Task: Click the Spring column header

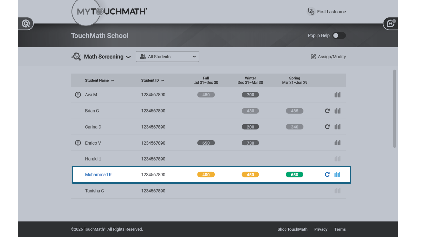Action: pyautogui.click(x=294, y=80)
